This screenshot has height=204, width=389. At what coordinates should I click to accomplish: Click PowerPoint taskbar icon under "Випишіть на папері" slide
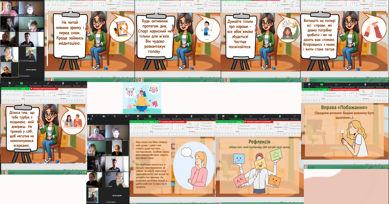307,80
